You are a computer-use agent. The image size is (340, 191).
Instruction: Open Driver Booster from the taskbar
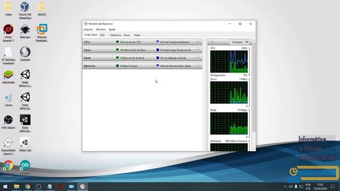pyautogui.click(x=61, y=186)
